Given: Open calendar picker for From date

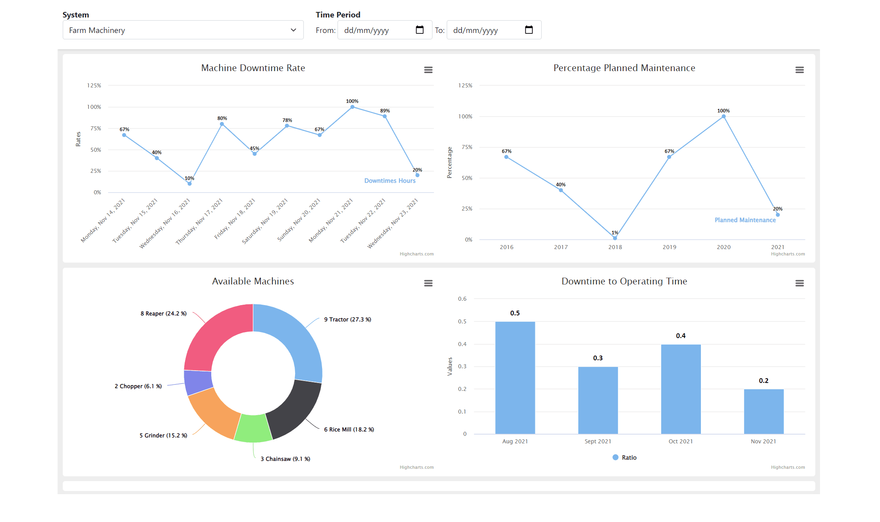Looking at the screenshot, I should [x=420, y=30].
